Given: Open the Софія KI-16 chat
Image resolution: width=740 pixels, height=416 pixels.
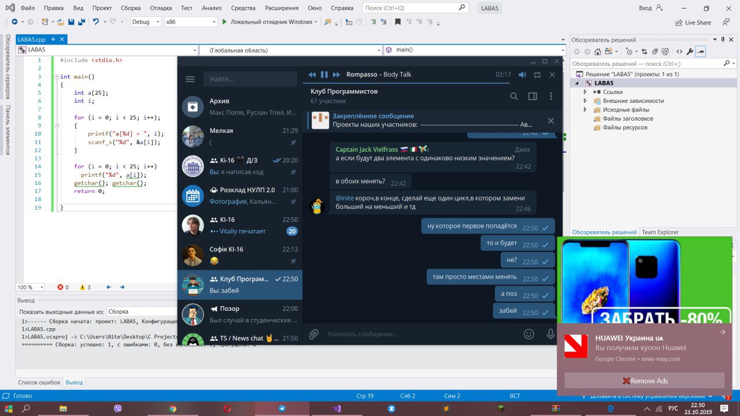Looking at the screenshot, I should (240, 255).
